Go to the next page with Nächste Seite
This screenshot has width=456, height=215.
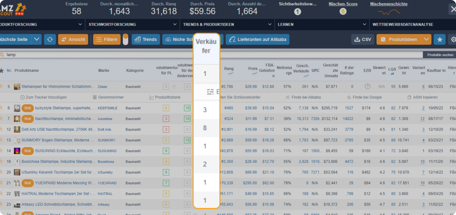tap(16, 39)
